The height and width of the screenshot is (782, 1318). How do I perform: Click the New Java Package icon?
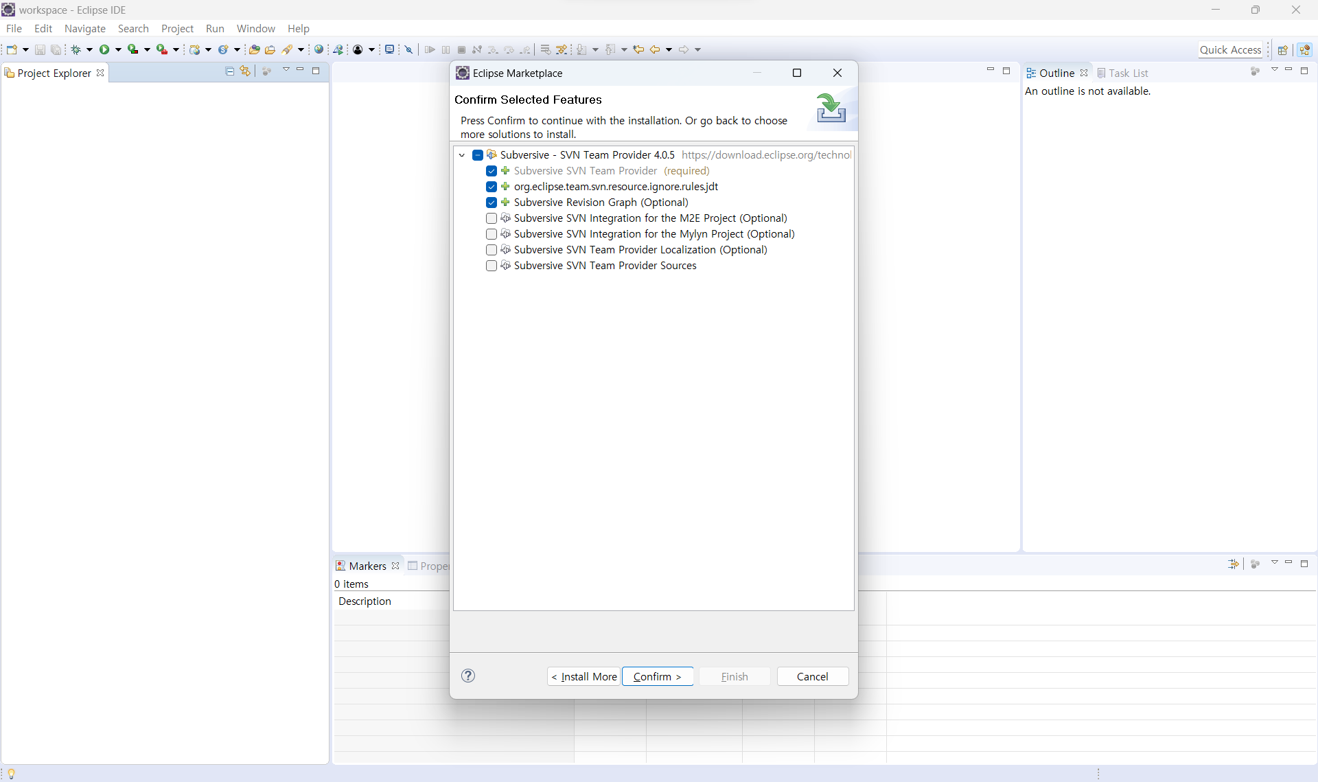(x=195, y=49)
